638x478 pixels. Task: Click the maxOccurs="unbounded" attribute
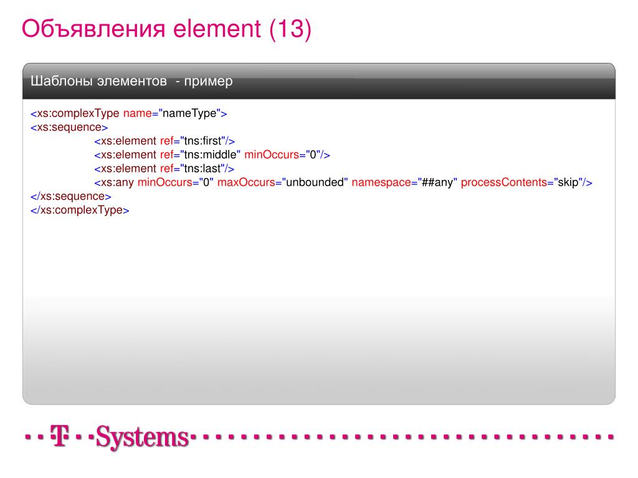(282, 182)
